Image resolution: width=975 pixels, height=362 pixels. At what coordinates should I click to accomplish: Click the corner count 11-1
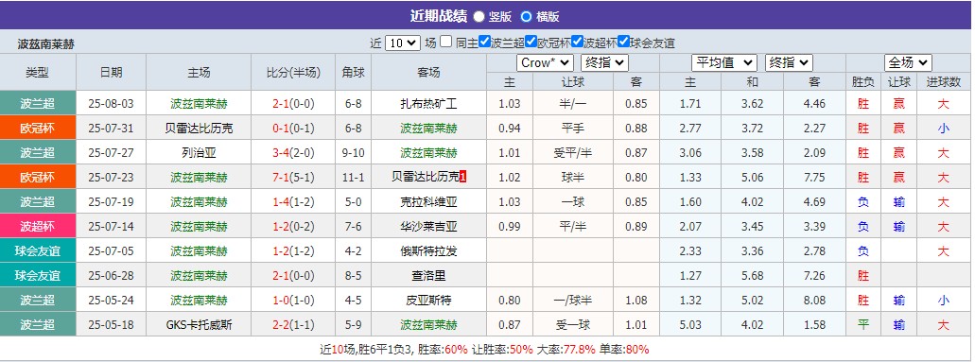(x=353, y=178)
